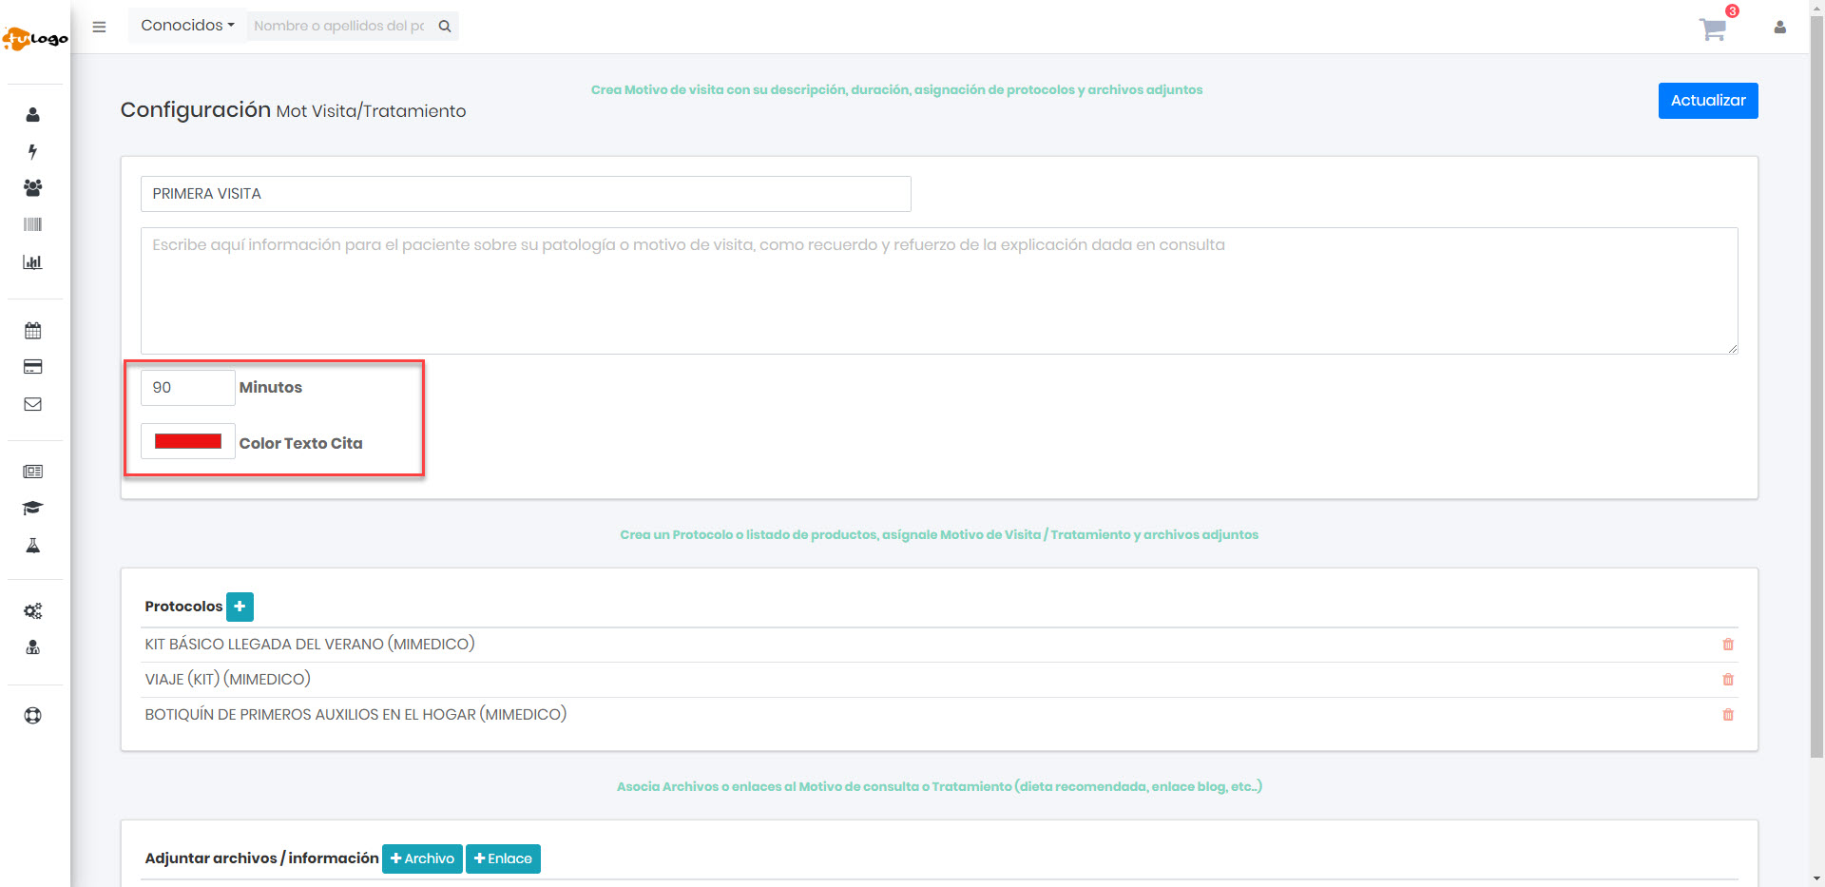Click the bar chart statistics sidebar icon

pyautogui.click(x=33, y=262)
